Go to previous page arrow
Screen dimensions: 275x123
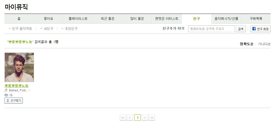[130, 117]
